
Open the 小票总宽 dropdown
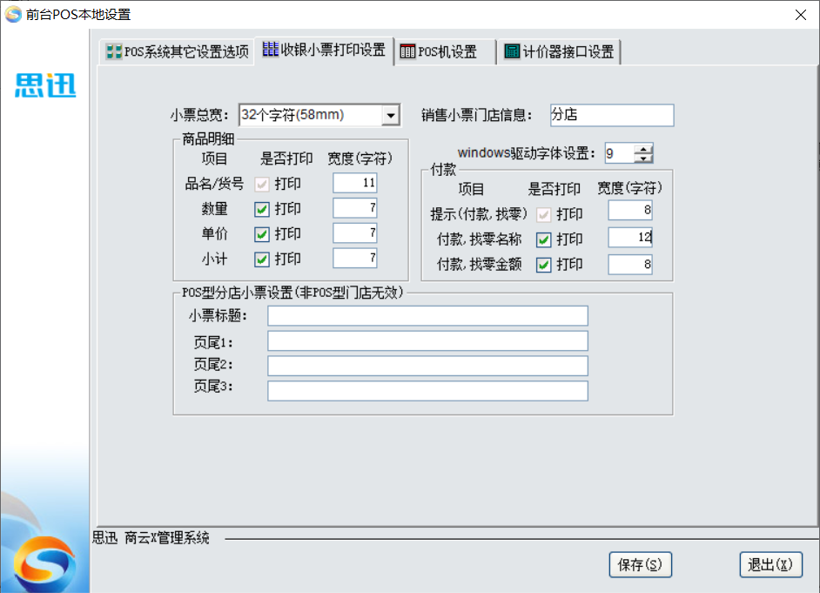[x=391, y=115]
